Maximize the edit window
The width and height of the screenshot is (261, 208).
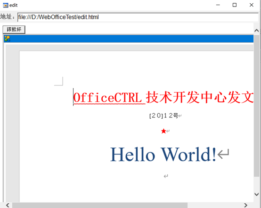(x=235, y=5)
